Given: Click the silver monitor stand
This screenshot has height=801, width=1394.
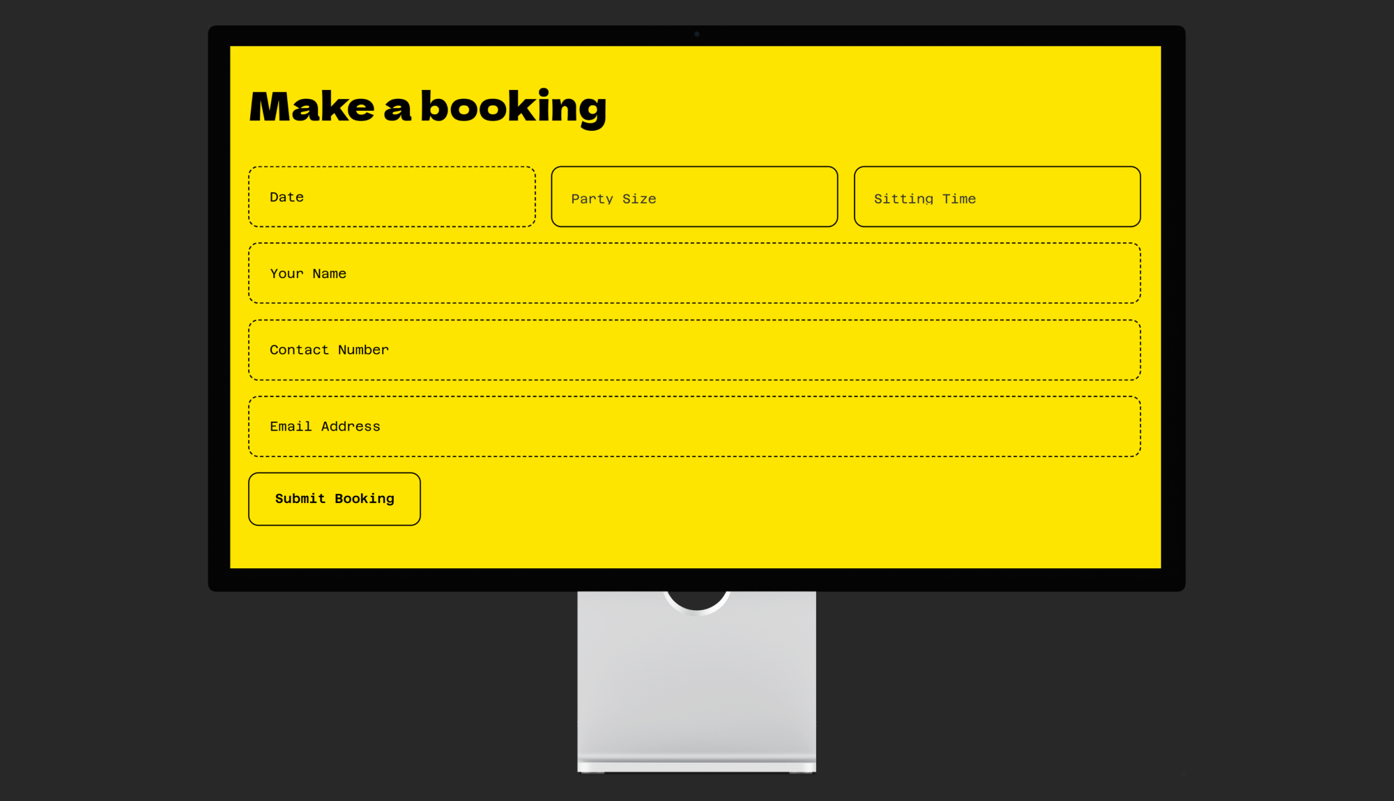Looking at the screenshot, I should pos(696,690).
